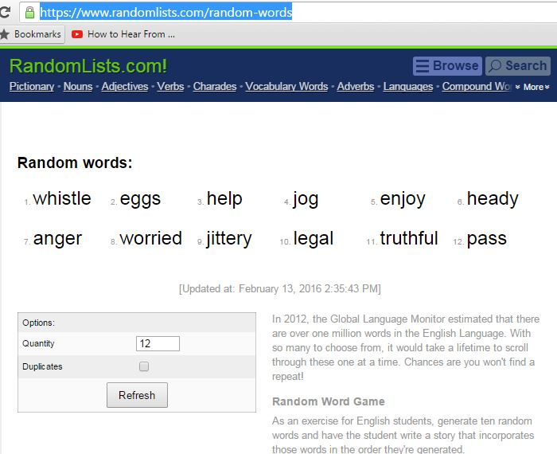
Task: Expand the More categories dropdown
Action: click(532, 87)
